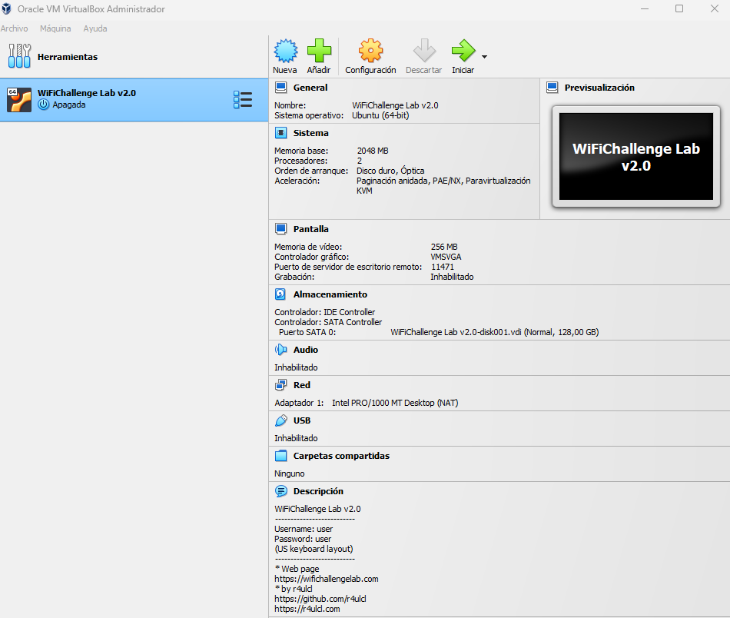The width and height of the screenshot is (730, 618).
Task: Open WiFiChallenge Lab machine menu list icon
Action: pos(243,100)
